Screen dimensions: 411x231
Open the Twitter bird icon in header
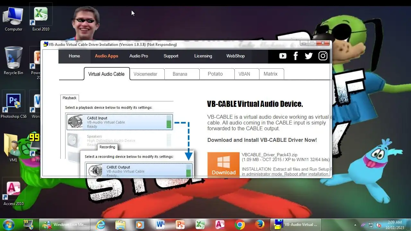coord(309,56)
